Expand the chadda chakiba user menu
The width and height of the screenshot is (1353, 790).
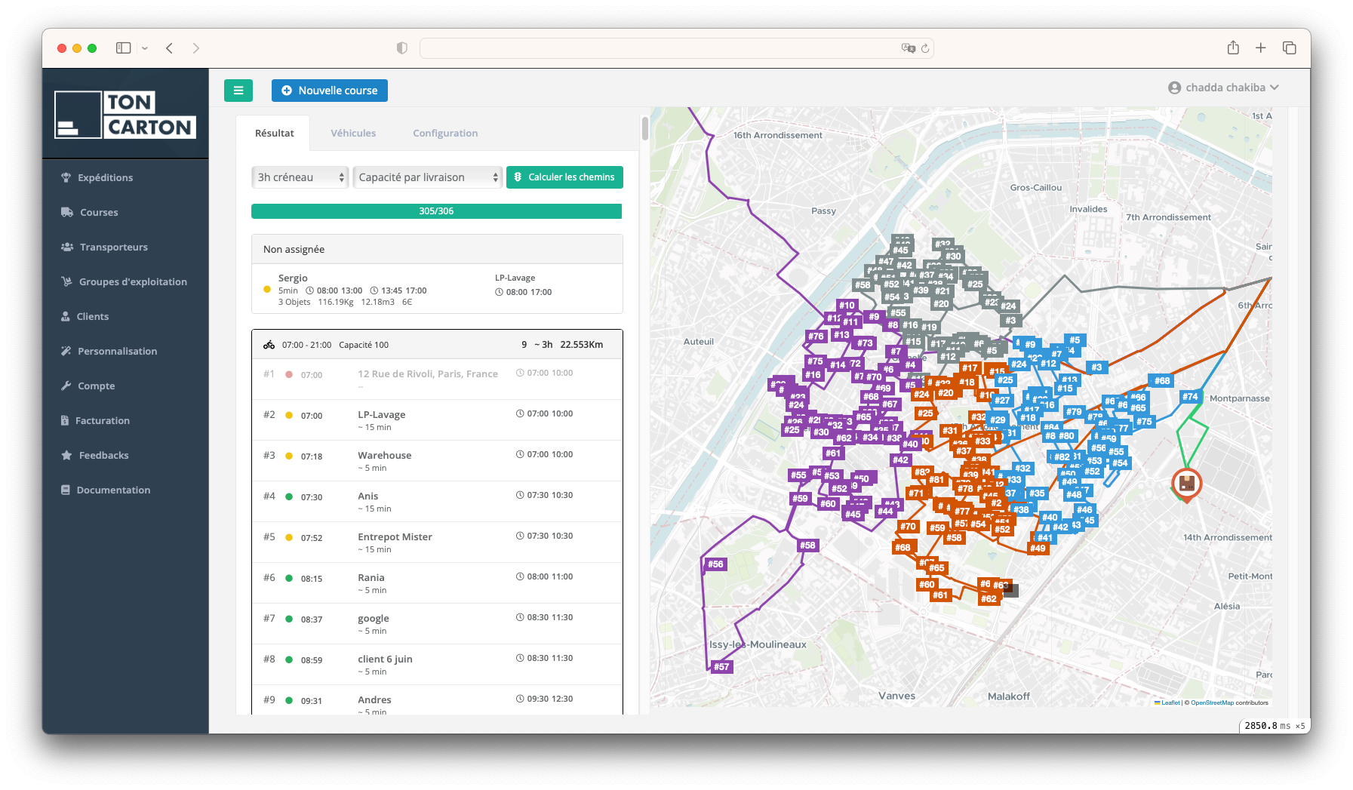(1222, 88)
